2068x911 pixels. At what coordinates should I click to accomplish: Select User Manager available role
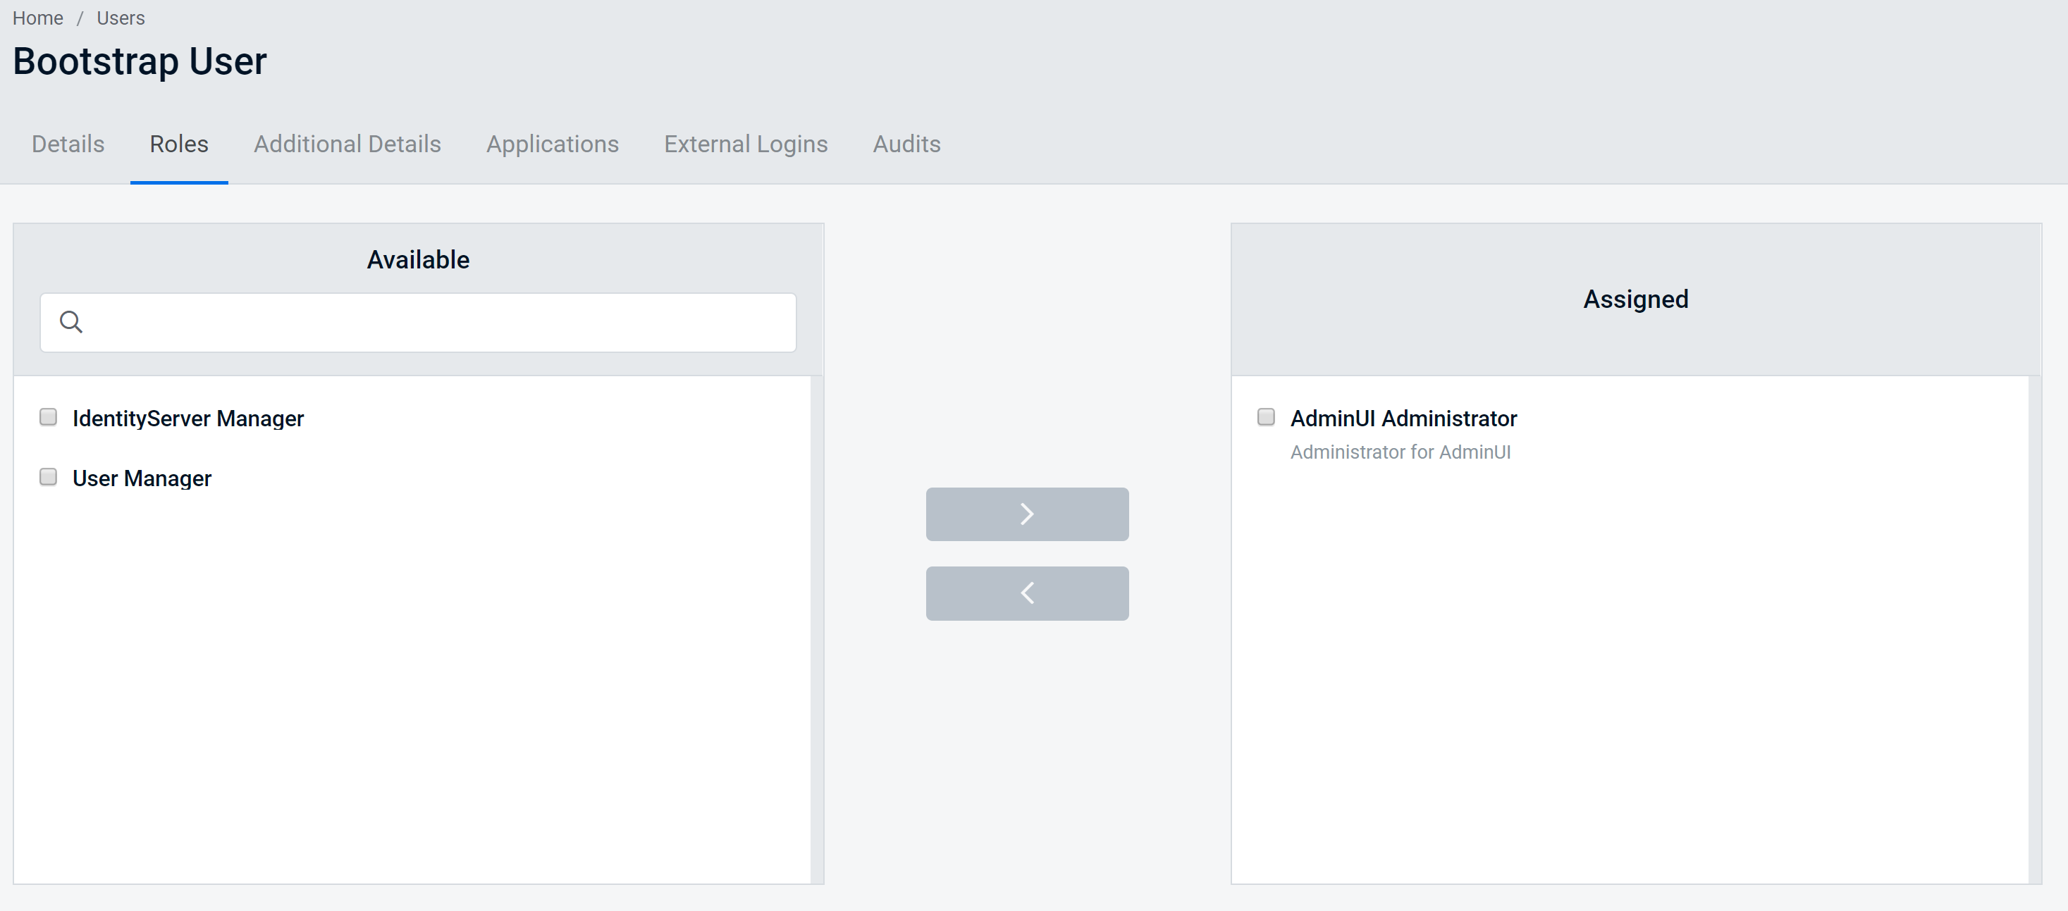pyautogui.click(x=49, y=477)
